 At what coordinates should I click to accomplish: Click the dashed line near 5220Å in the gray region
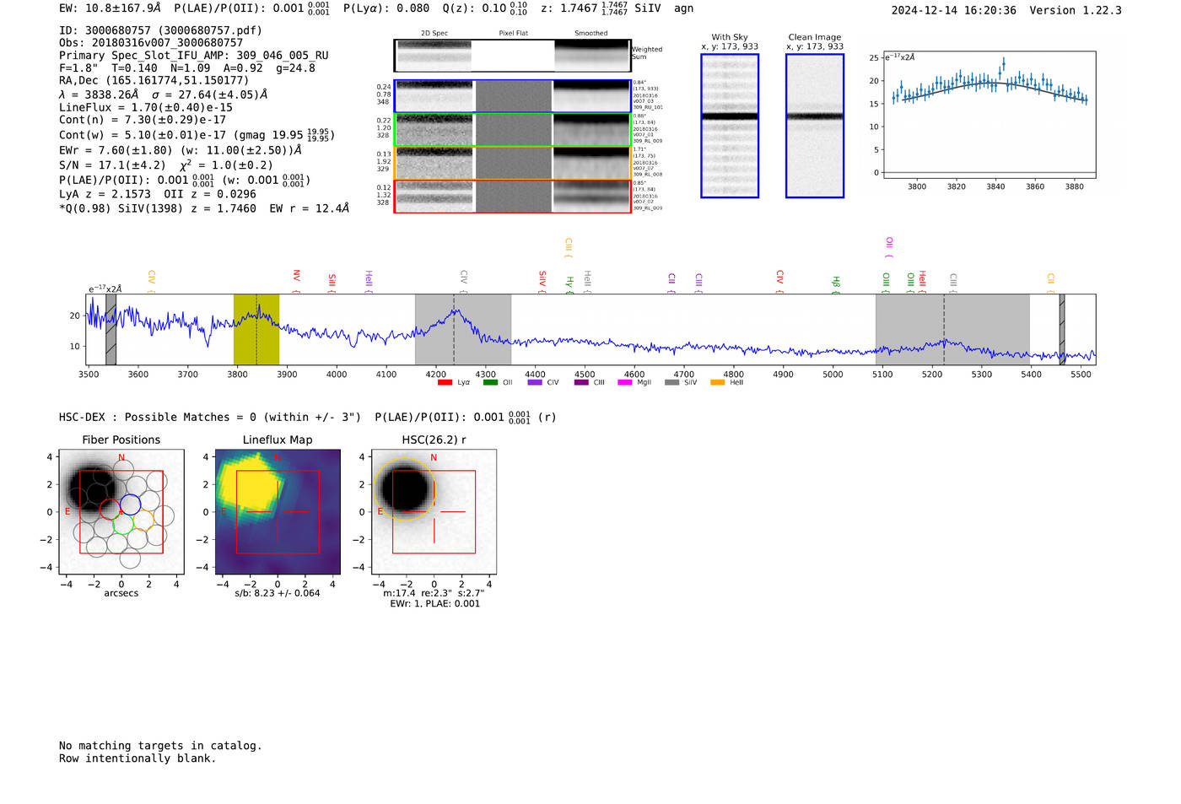[944, 330]
